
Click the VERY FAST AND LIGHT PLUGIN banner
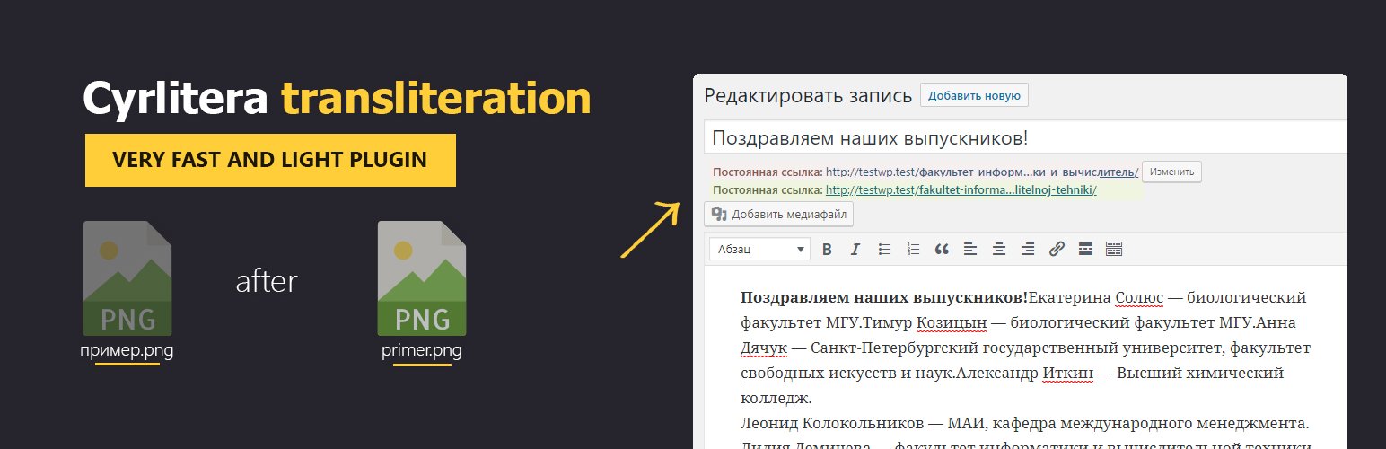coord(270,161)
